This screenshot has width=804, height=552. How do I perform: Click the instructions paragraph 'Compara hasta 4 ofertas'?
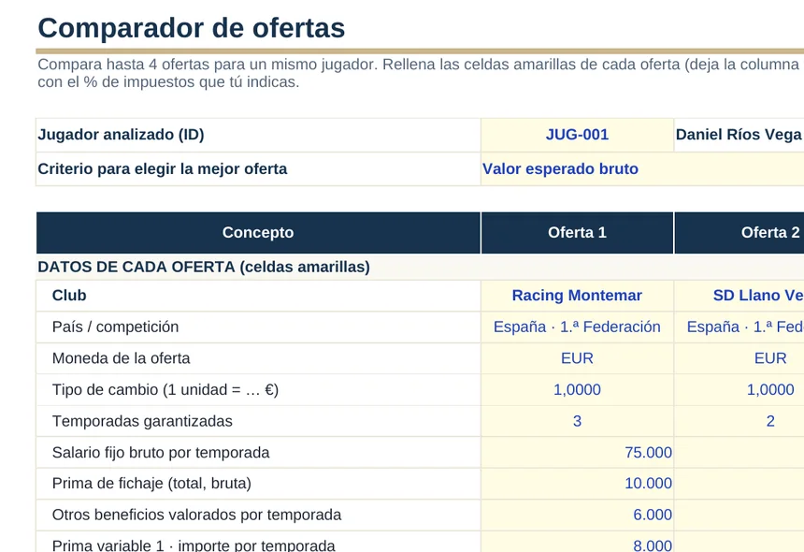click(x=421, y=73)
